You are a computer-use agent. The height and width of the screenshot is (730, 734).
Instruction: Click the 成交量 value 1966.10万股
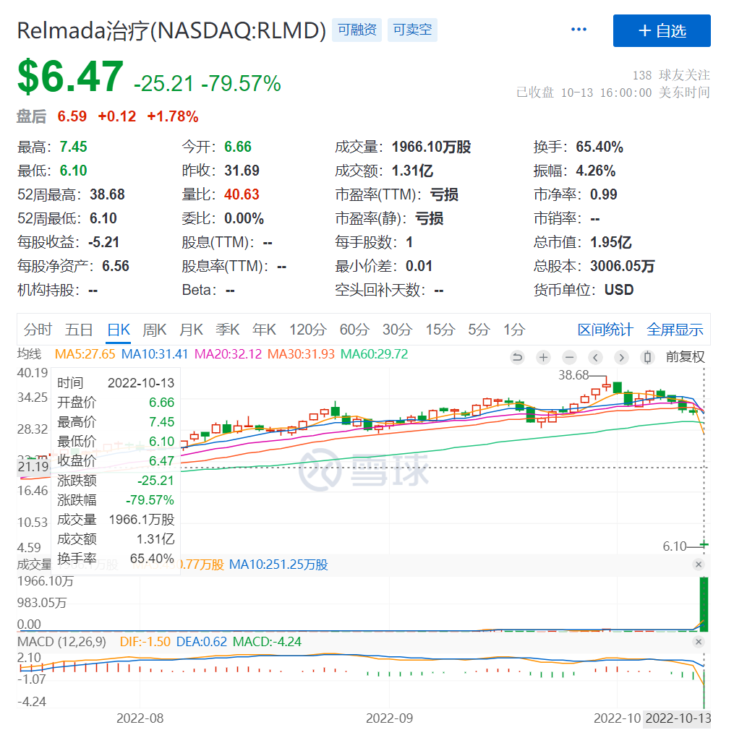(x=431, y=147)
